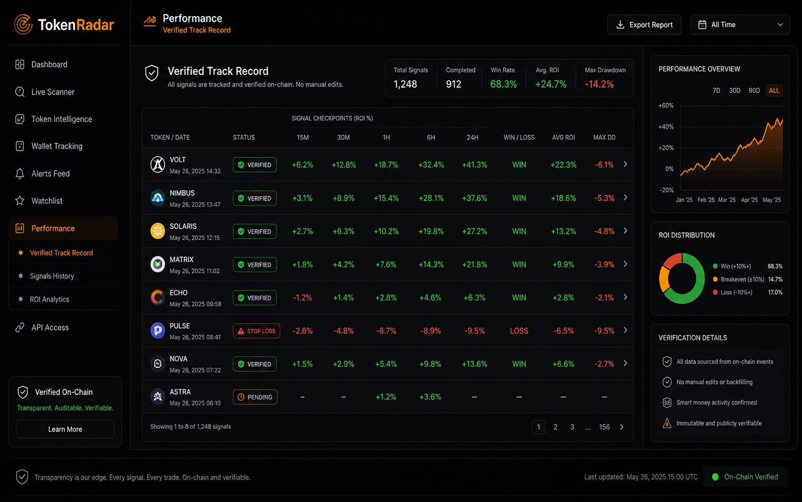Viewport: 802px width, 502px height.
Task: Select Signals History submenu item
Action: coord(52,276)
